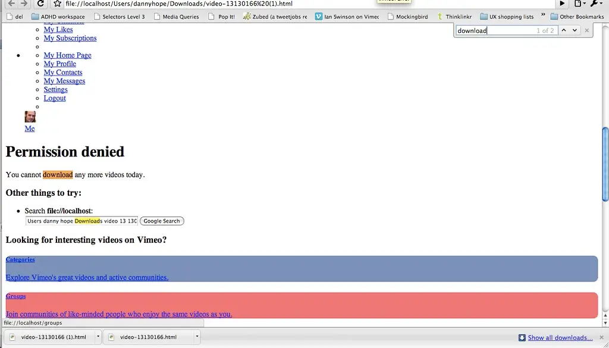Open the Ian Swinson on Vimeo bookmark
The image size is (609, 348).
347,17
